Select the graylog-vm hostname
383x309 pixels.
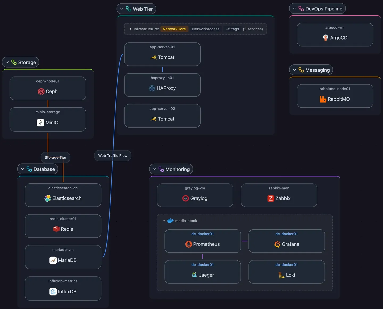point(195,188)
